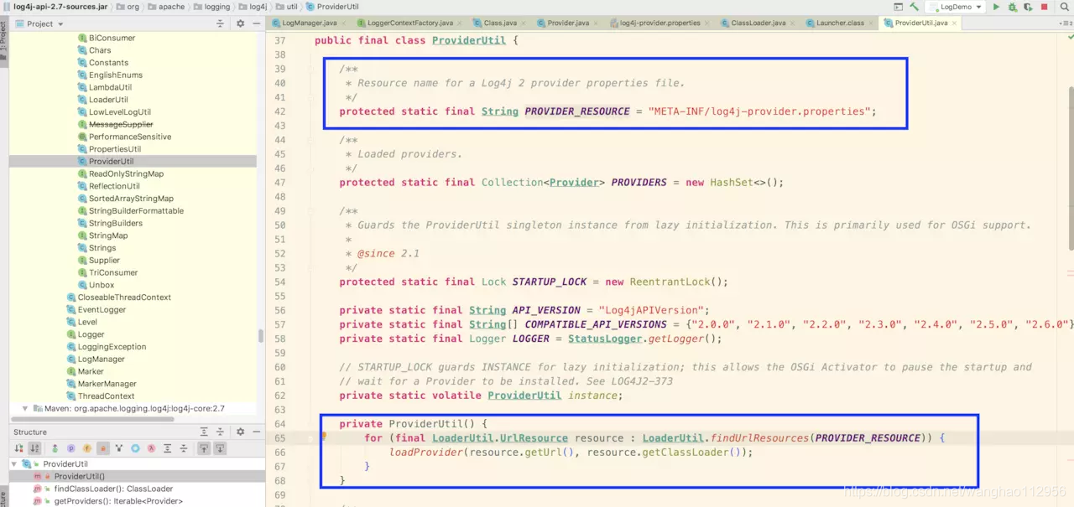Run LogDemo with coverage
The height and width of the screenshot is (507, 1074).
click(1028, 7)
